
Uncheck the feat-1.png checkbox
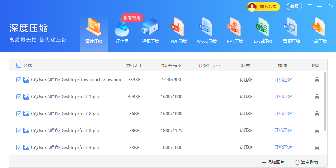click(x=19, y=97)
